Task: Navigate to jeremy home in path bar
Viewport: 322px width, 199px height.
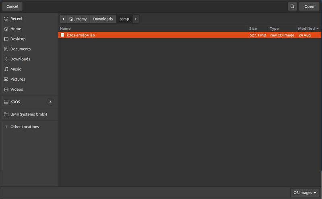Action: 78,19
